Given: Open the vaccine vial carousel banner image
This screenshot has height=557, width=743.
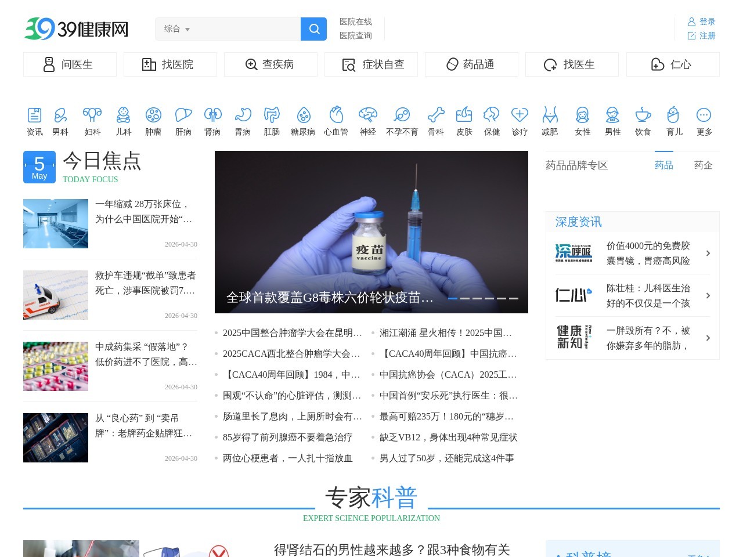Looking at the screenshot, I should (x=371, y=232).
